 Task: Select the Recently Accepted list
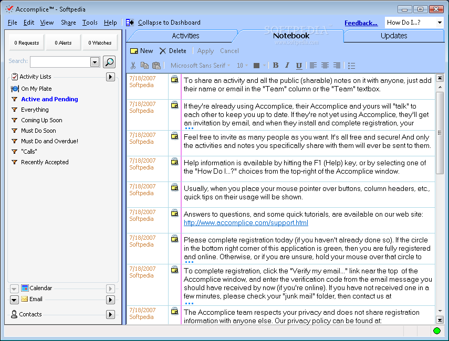coord(45,162)
